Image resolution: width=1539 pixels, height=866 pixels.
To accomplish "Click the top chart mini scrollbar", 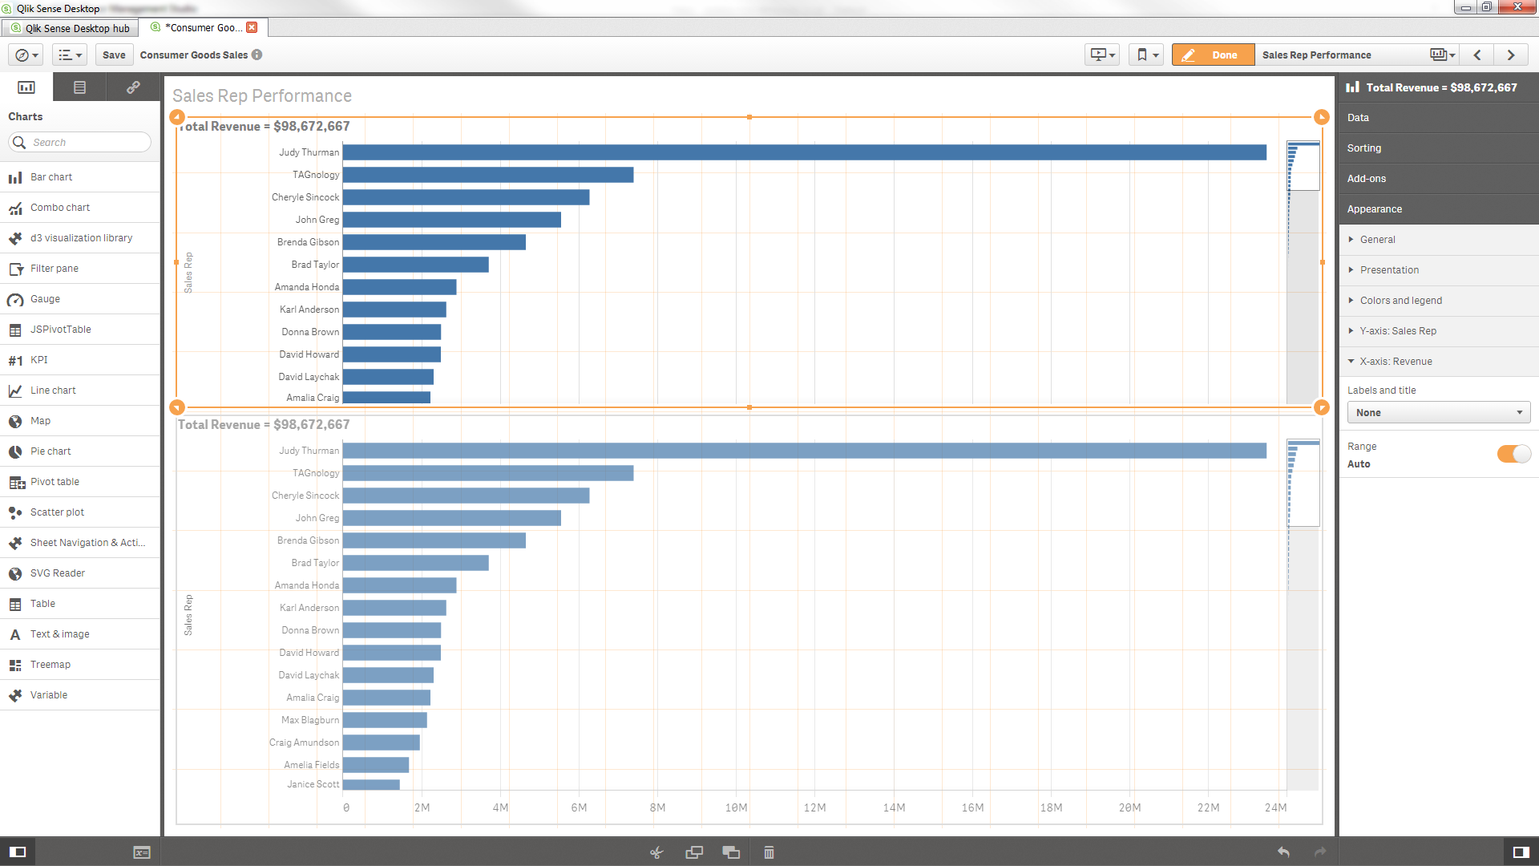I will point(1303,272).
